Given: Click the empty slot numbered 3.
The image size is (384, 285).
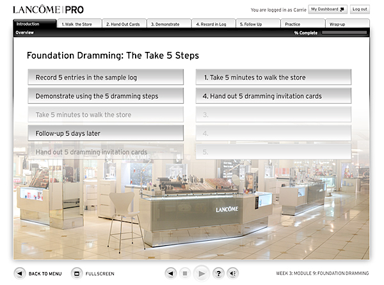Looking at the screenshot, I should tap(273, 115).
